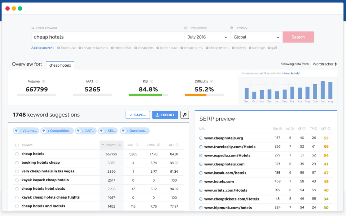Check 'cheap hotels hotel deals' row
Viewport: 346px width, 216px height.
point(17,189)
